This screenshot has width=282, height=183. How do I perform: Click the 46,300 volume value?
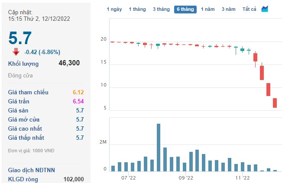[69, 63]
